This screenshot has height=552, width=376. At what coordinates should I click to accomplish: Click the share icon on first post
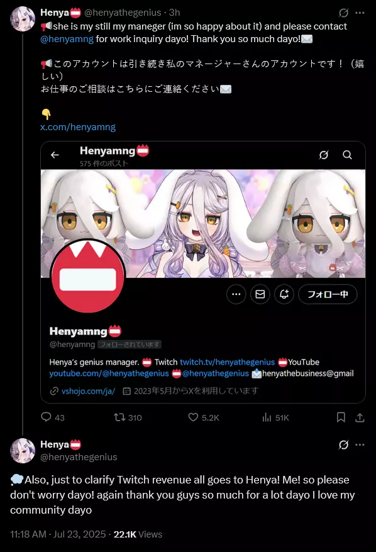point(360,417)
